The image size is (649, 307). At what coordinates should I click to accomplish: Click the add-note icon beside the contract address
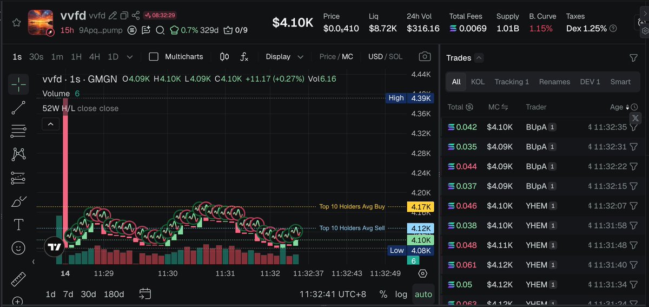point(146,30)
